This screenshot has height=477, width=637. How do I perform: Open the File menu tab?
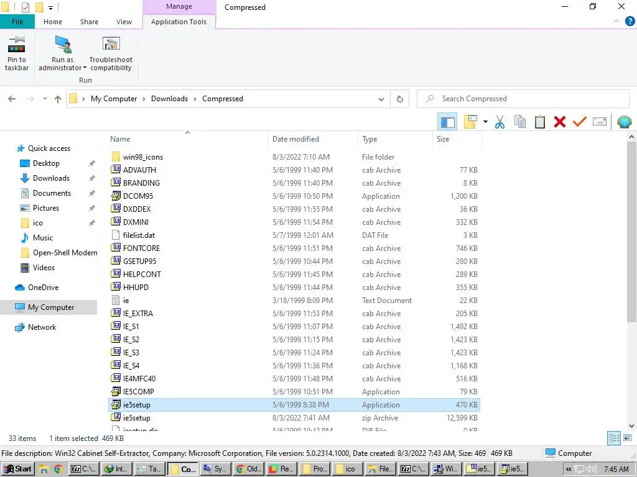click(x=17, y=22)
